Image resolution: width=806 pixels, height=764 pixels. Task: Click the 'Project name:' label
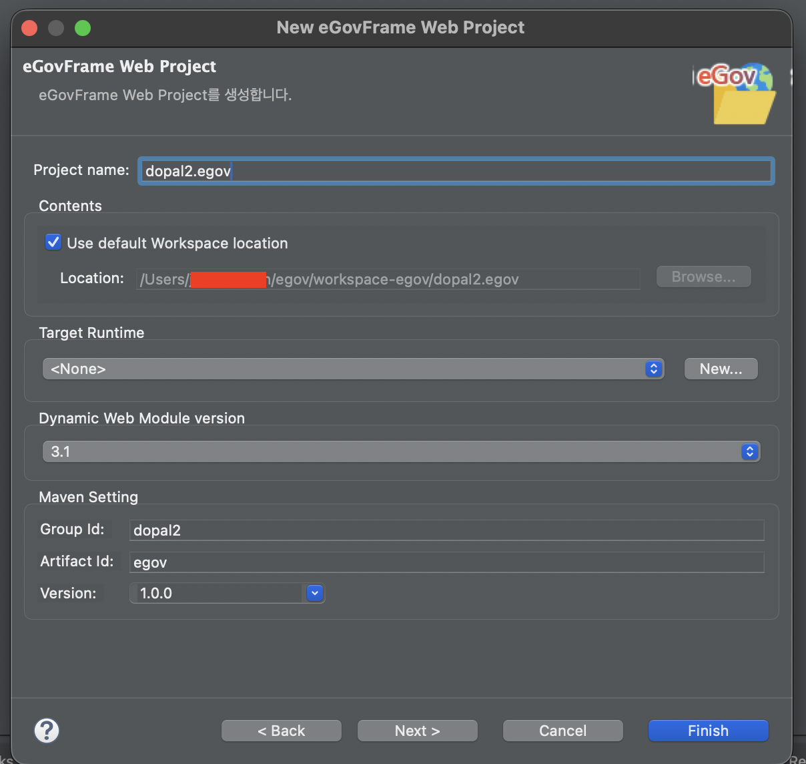(81, 170)
